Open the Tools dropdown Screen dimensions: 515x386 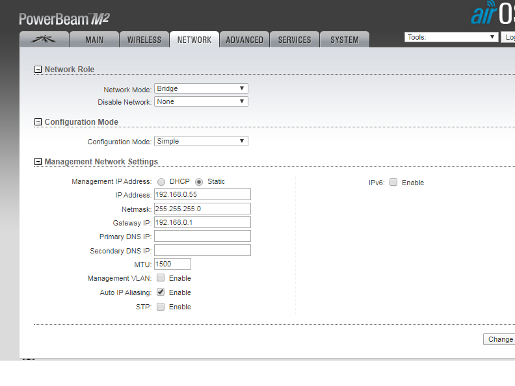[x=451, y=37]
